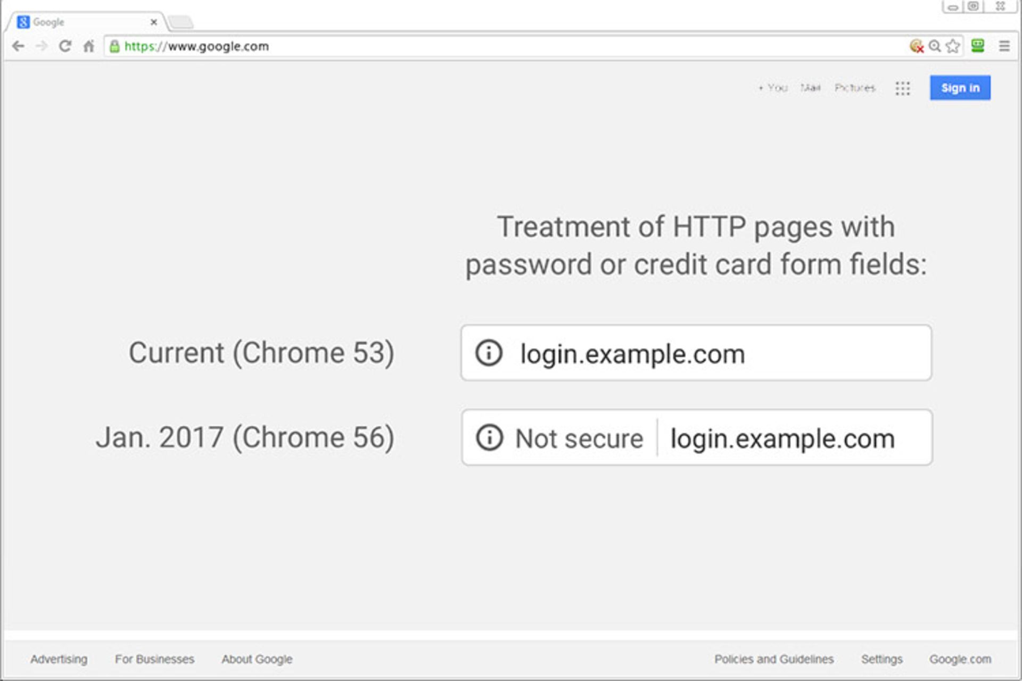This screenshot has height=681, width=1022.
Task: Click the green padlock security icon
Action: click(x=114, y=46)
